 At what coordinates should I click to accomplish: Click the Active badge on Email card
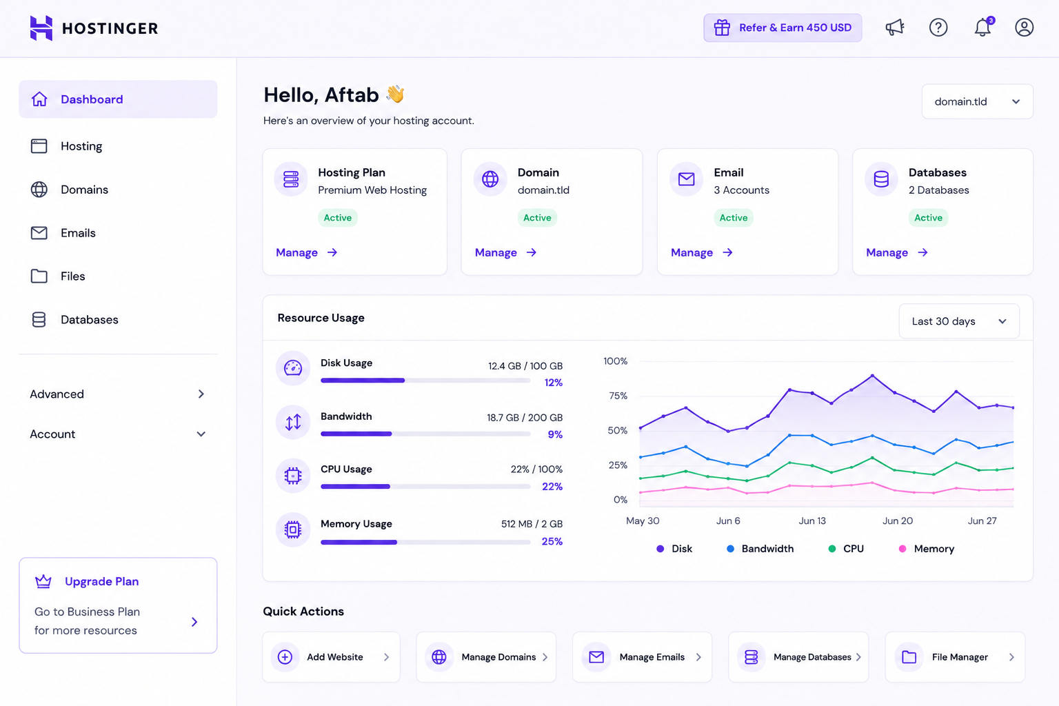[x=734, y=218]
